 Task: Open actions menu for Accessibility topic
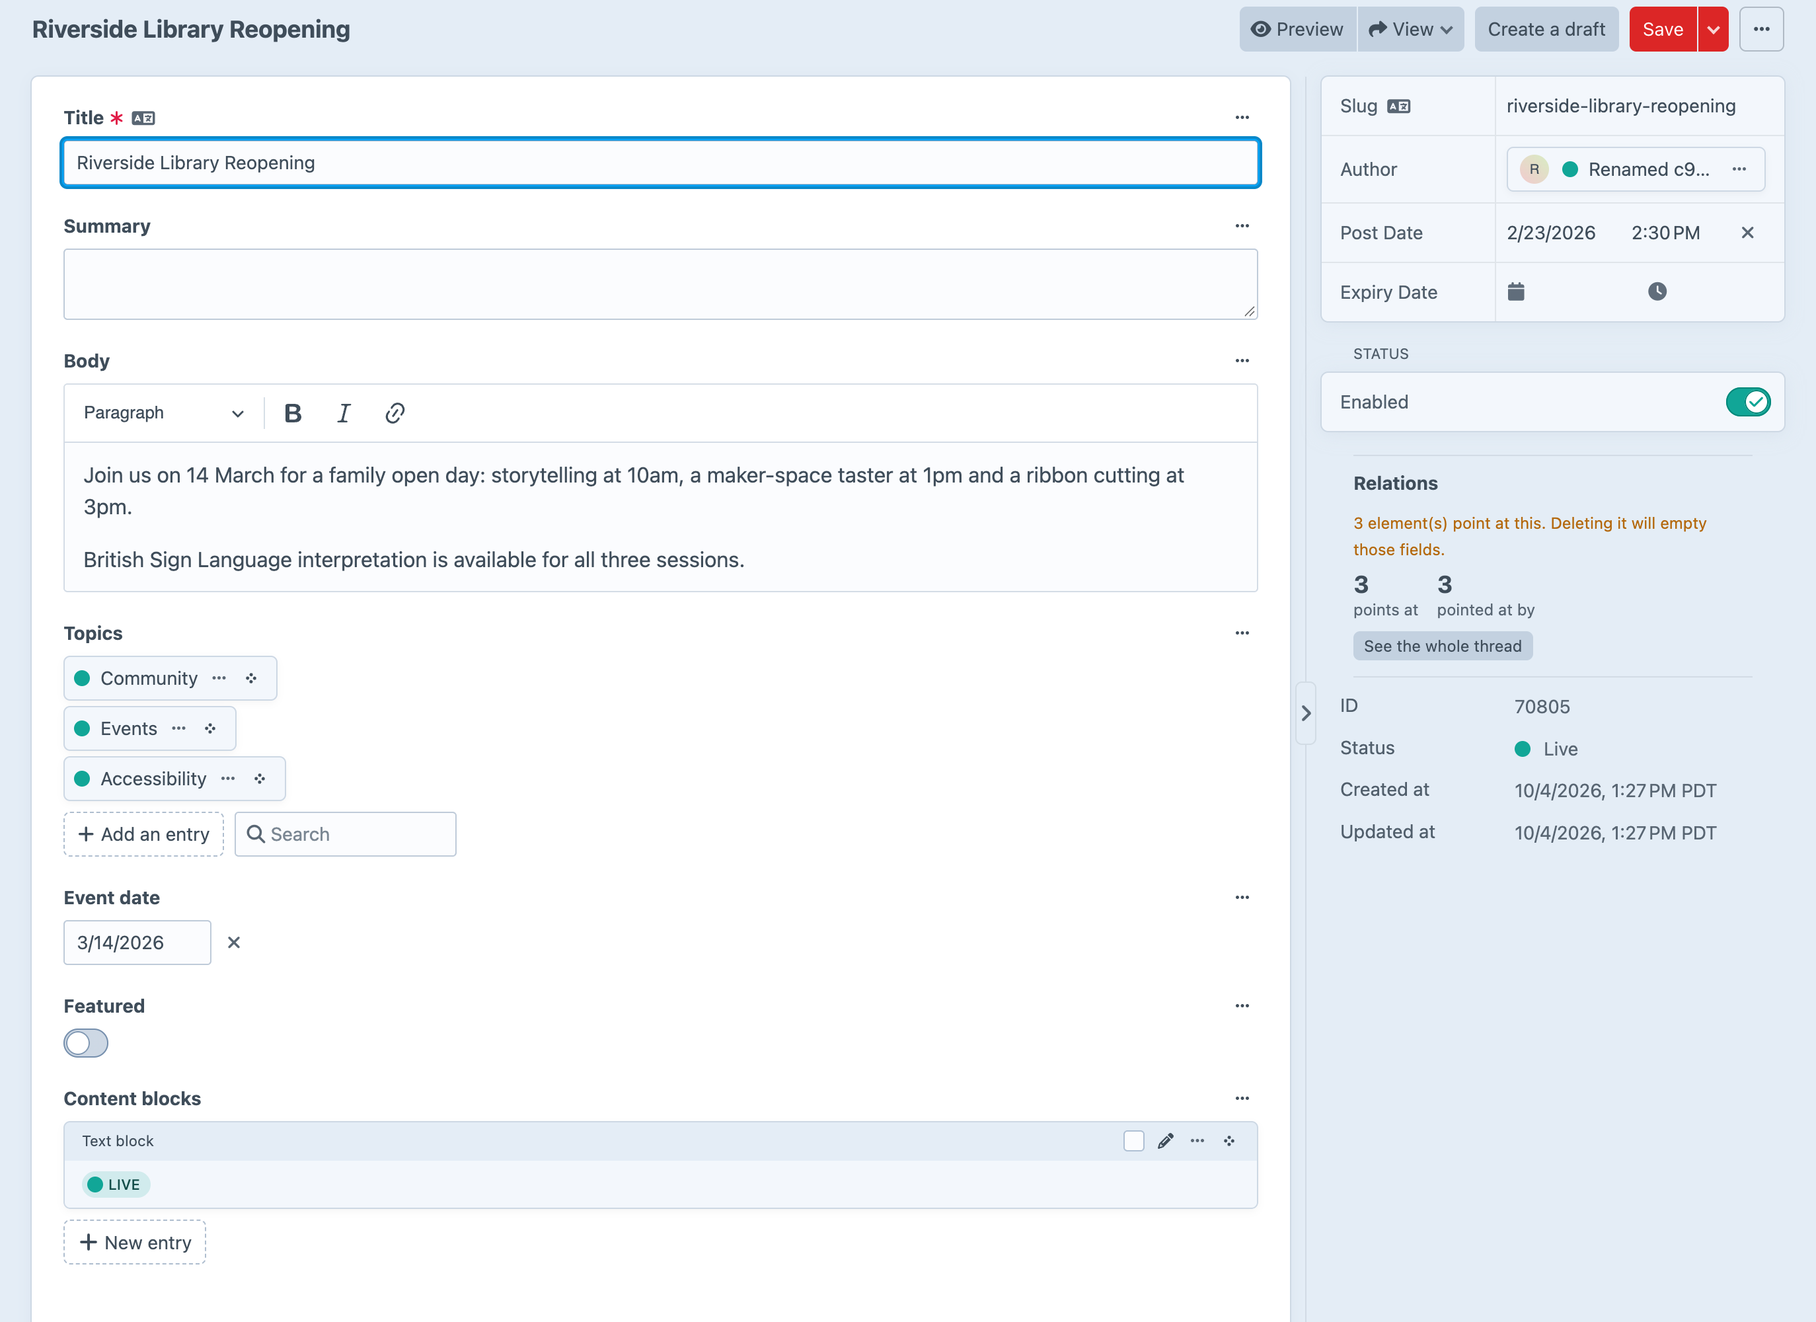[228, 779]
